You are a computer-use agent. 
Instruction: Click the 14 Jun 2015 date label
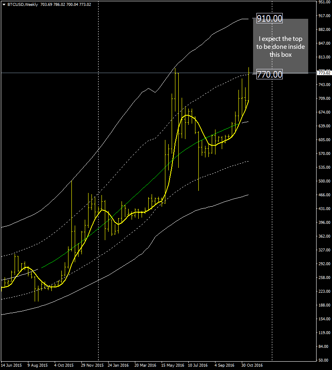click(12, 365)
